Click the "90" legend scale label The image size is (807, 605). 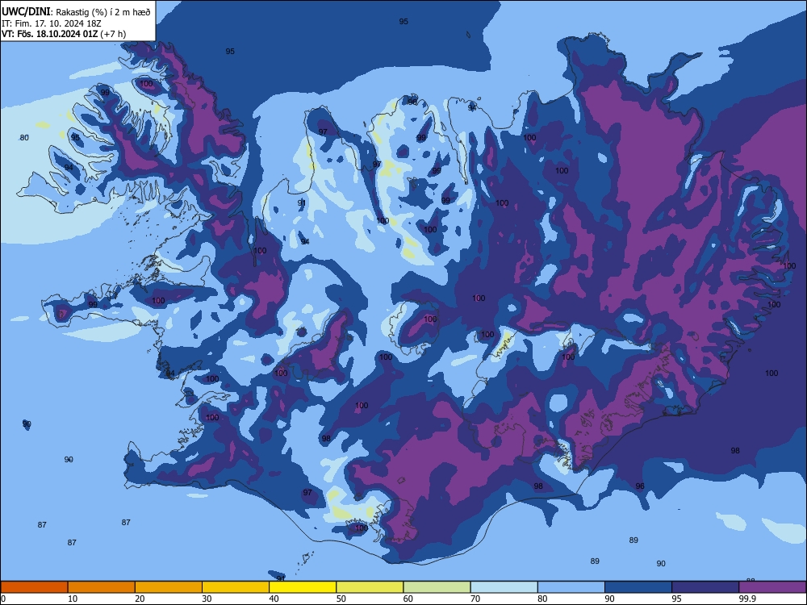point(609,599)
